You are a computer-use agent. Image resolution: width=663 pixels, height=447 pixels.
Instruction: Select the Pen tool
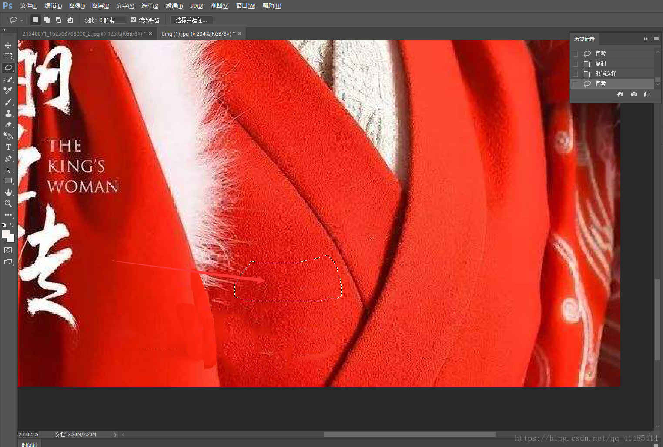[x=8, y=158]
